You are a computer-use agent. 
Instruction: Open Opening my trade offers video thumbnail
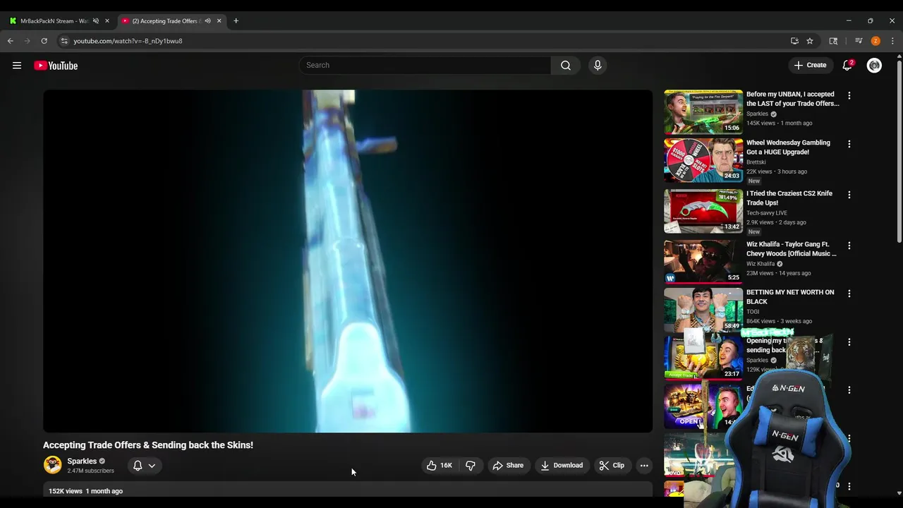(x=703, y=357)
